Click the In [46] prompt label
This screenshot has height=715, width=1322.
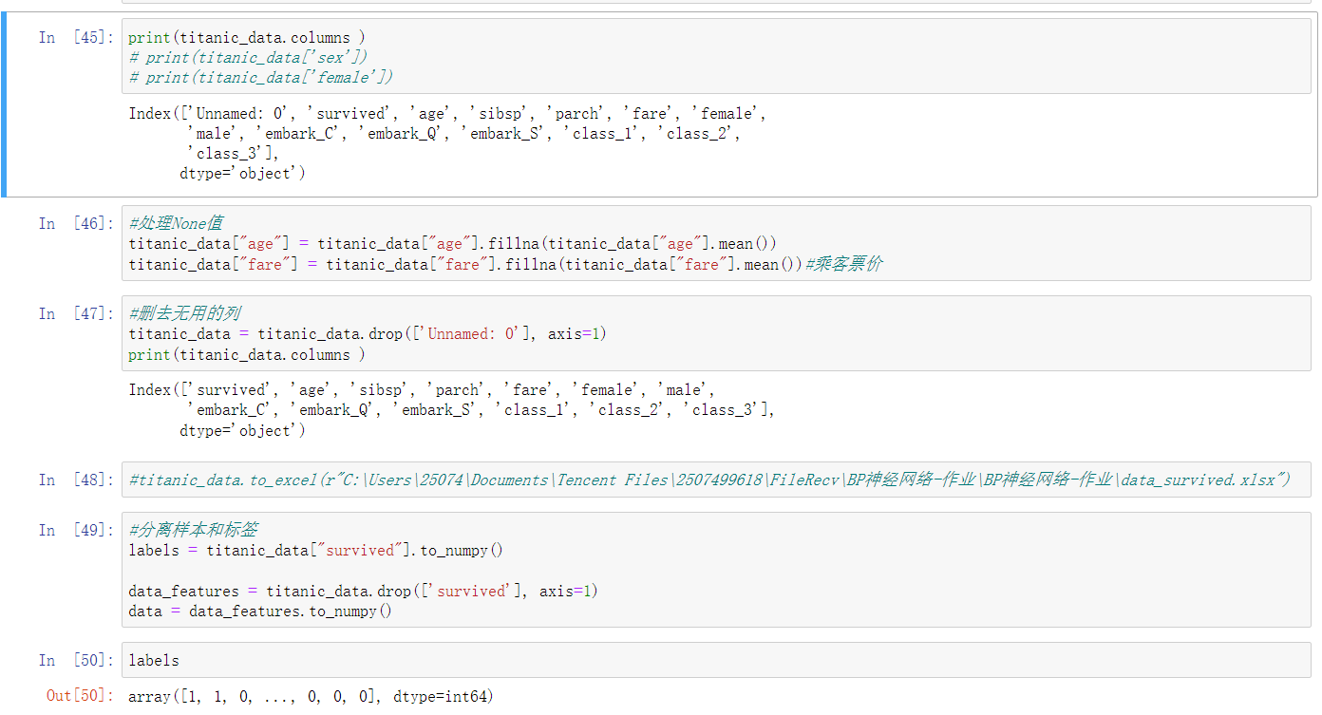coord(76,224)
